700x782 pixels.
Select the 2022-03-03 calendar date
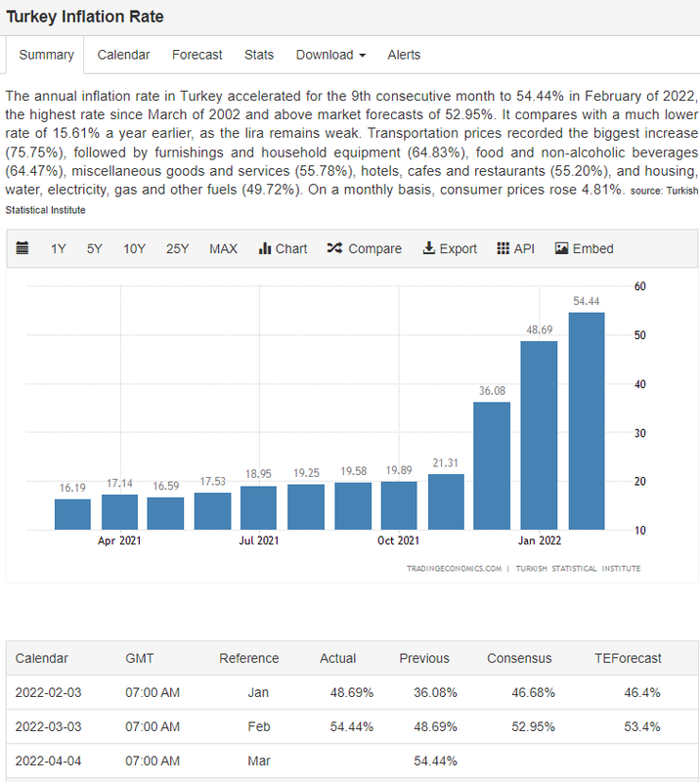click(48, 726)
